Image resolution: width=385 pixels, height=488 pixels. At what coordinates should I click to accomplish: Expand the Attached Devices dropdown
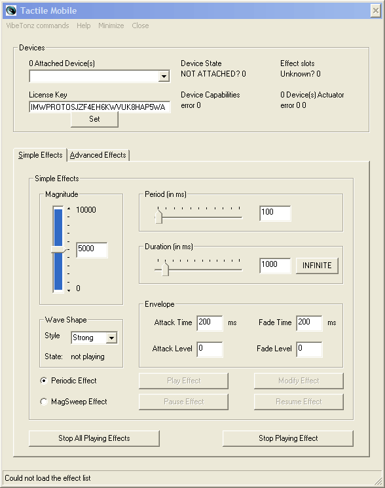coord(164,77)
